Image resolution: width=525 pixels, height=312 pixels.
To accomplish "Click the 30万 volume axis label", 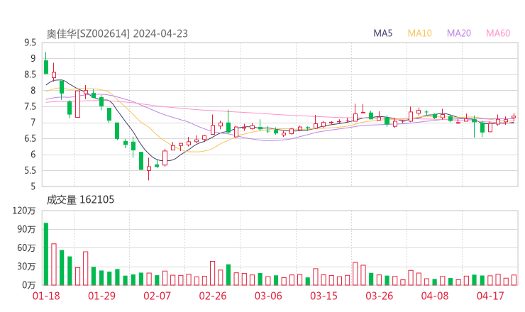I will (x=26, y=267).
